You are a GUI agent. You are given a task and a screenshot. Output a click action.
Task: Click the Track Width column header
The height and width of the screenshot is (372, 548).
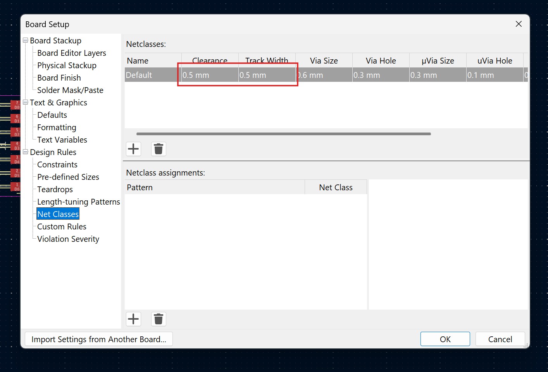pos(267,60)
